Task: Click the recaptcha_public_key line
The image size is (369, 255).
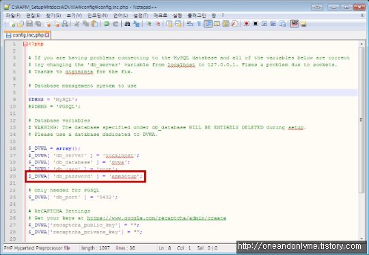Action: point(84,225)
